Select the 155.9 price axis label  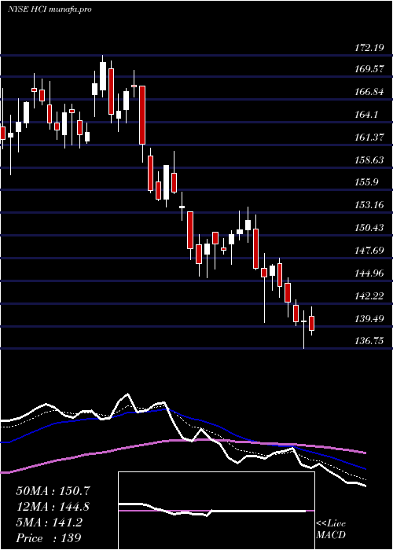click(x=367, y=182)
